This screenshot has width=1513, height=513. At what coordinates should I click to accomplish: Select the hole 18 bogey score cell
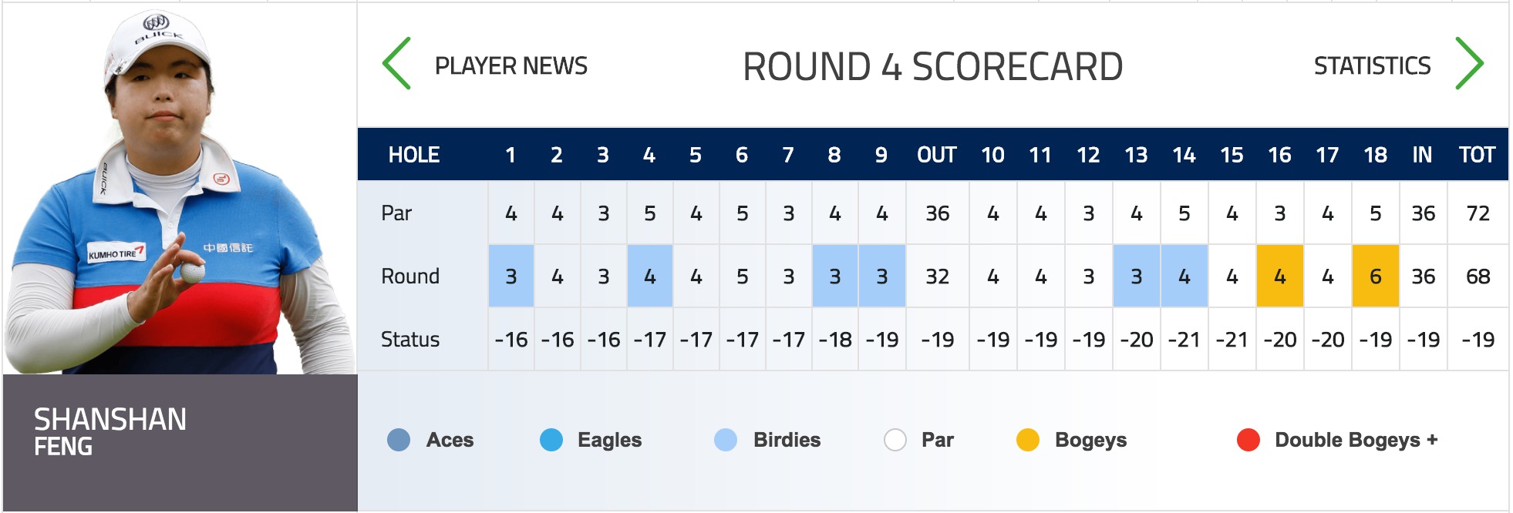pos(1375,276)
